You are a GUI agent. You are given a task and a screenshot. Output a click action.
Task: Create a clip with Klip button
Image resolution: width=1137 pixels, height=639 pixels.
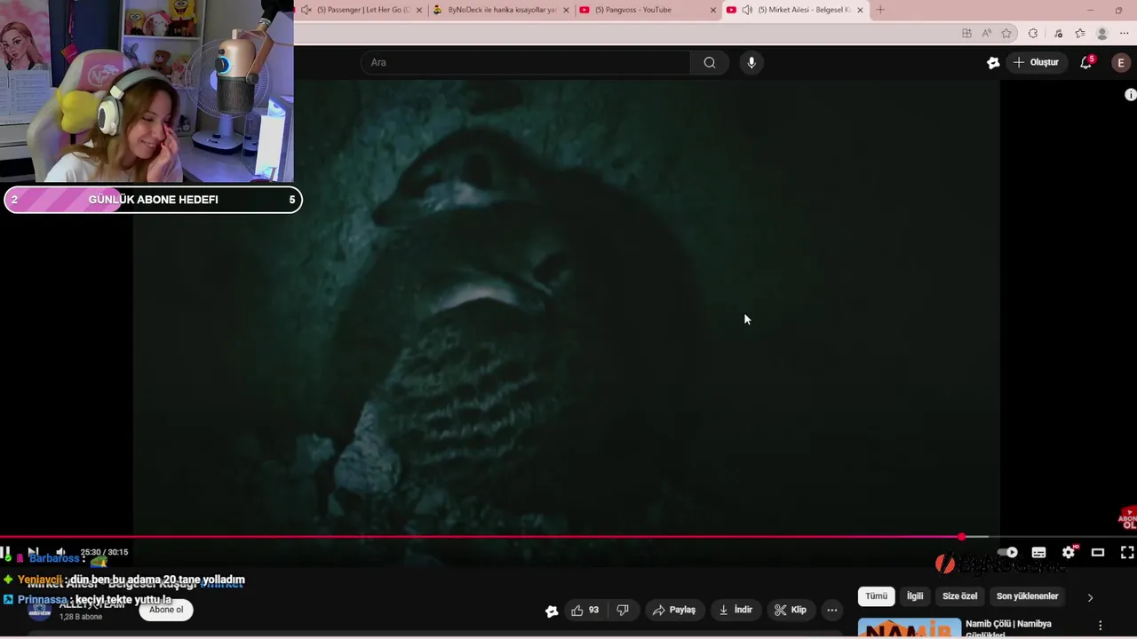(x=790, y=610)
